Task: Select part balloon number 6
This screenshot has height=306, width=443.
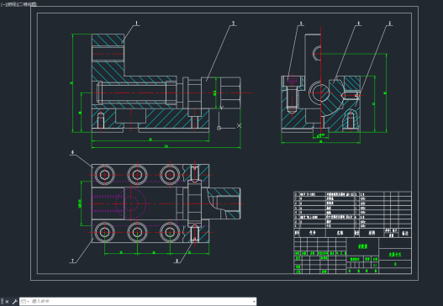Action: point(72,152)
